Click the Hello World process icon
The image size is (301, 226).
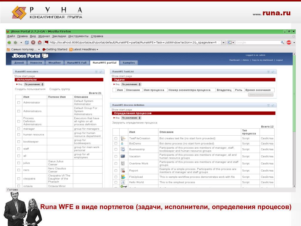coord(123,182)
